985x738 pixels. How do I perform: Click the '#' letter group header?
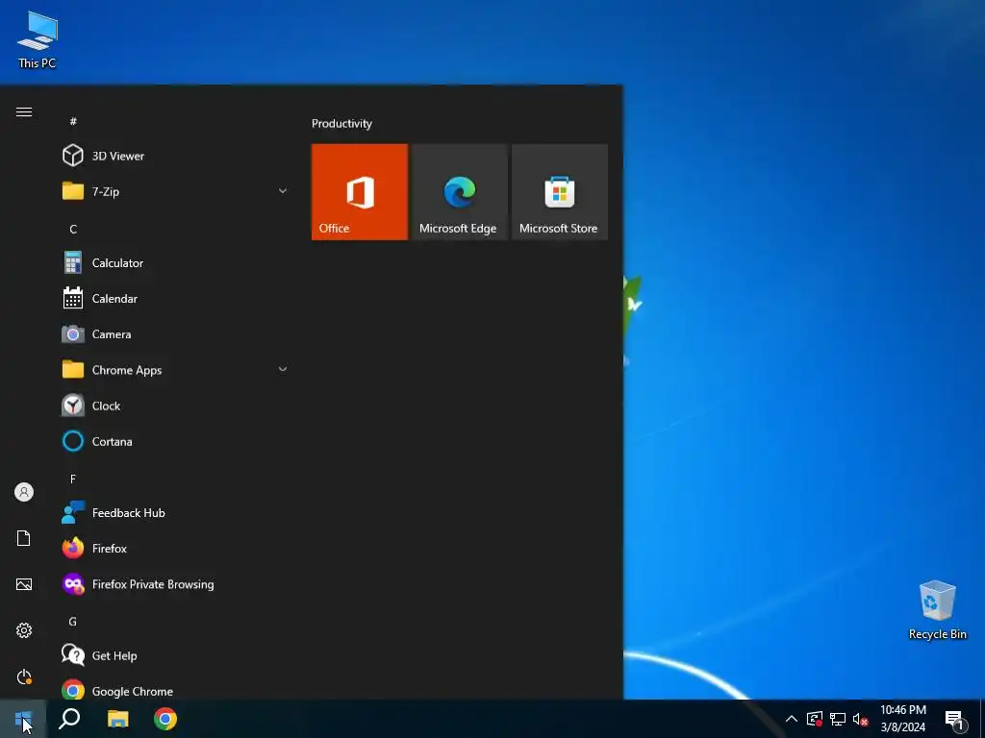73,121
